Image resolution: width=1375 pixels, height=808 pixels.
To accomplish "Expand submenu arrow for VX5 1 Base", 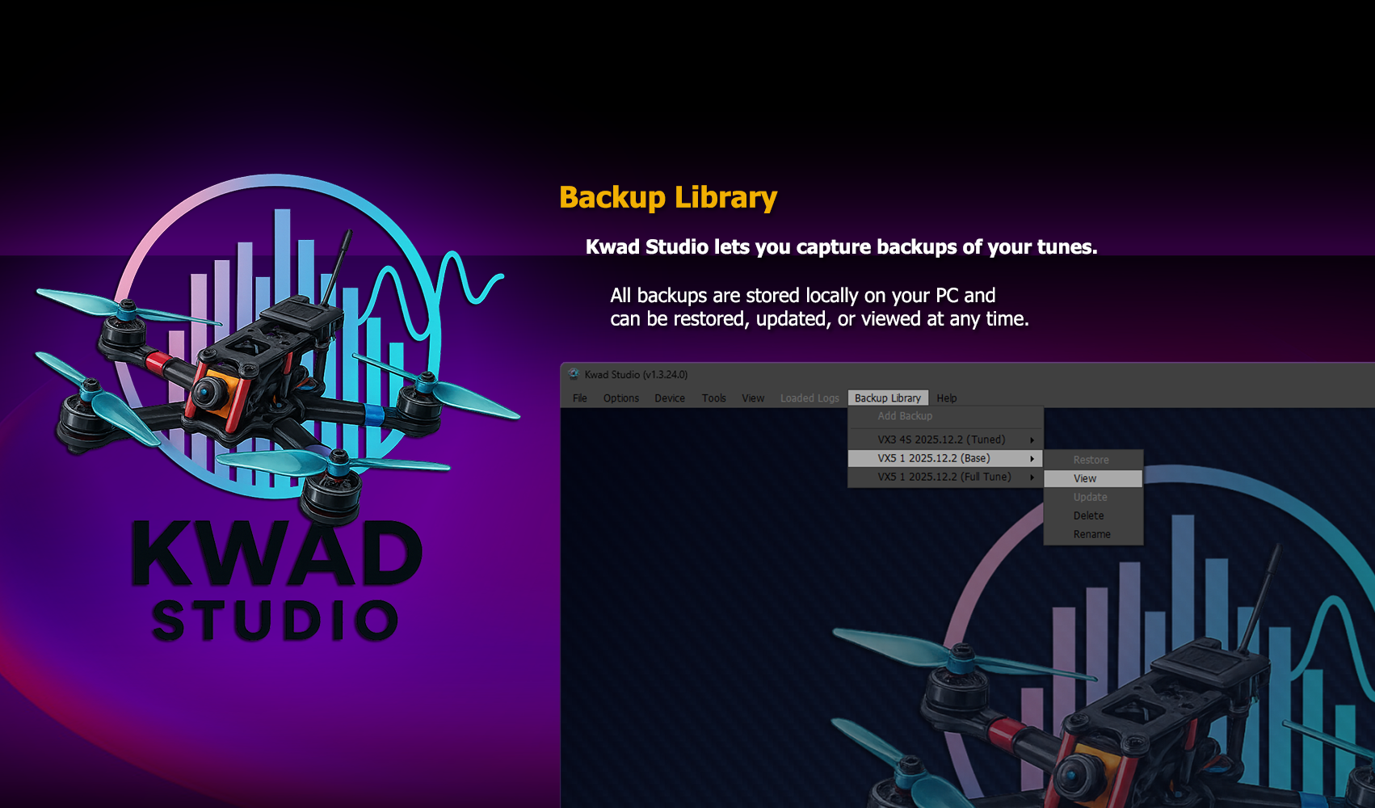I will pyautogui.click(x=1032, y=459).
